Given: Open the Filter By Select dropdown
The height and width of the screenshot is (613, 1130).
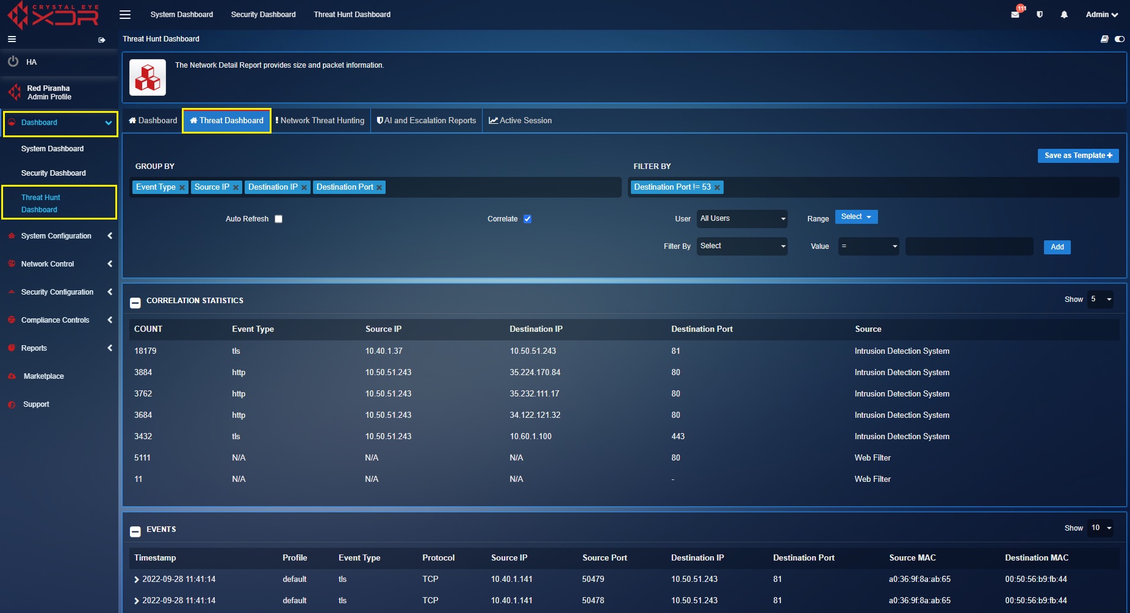Looking at the screenshot, I should click(742, 246).
